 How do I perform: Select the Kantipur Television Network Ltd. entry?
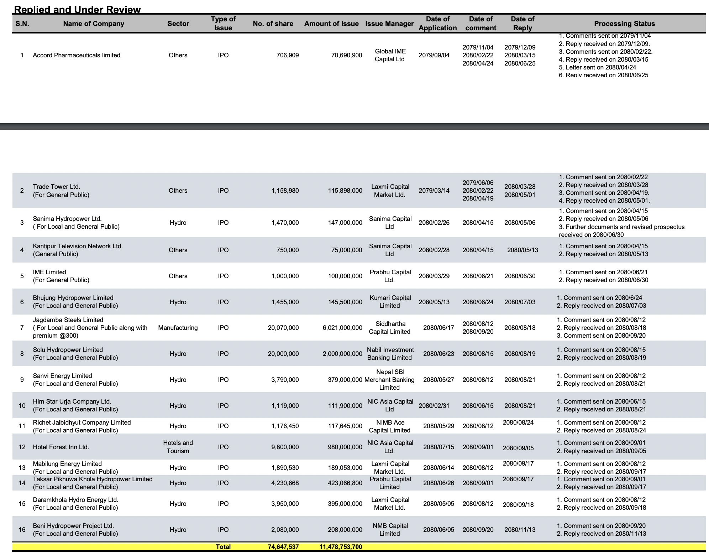point(78,246)
